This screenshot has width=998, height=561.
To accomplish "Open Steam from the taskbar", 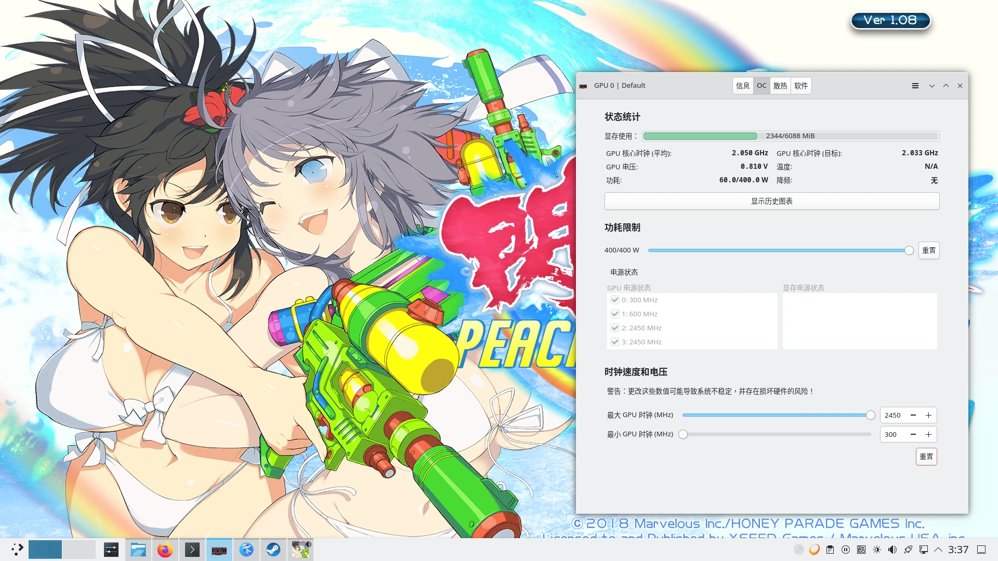I will click(273, 550).
